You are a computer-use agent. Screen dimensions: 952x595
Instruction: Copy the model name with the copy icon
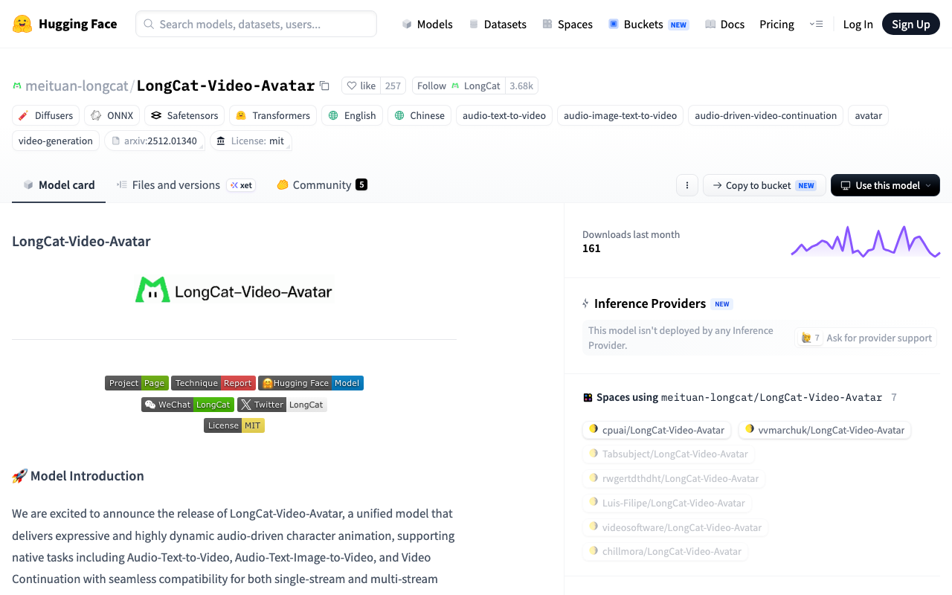pyautogui.click(x=324, y=86)
